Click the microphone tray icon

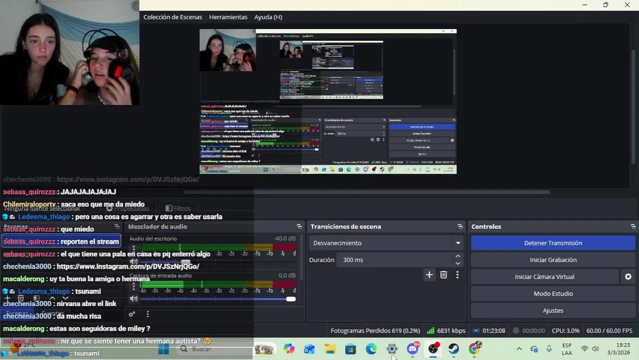(x=549, y=348)
